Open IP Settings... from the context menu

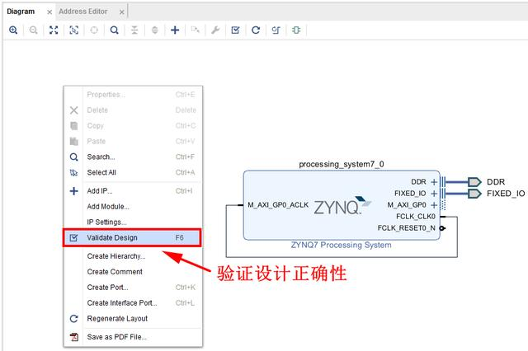coord(134,222)
